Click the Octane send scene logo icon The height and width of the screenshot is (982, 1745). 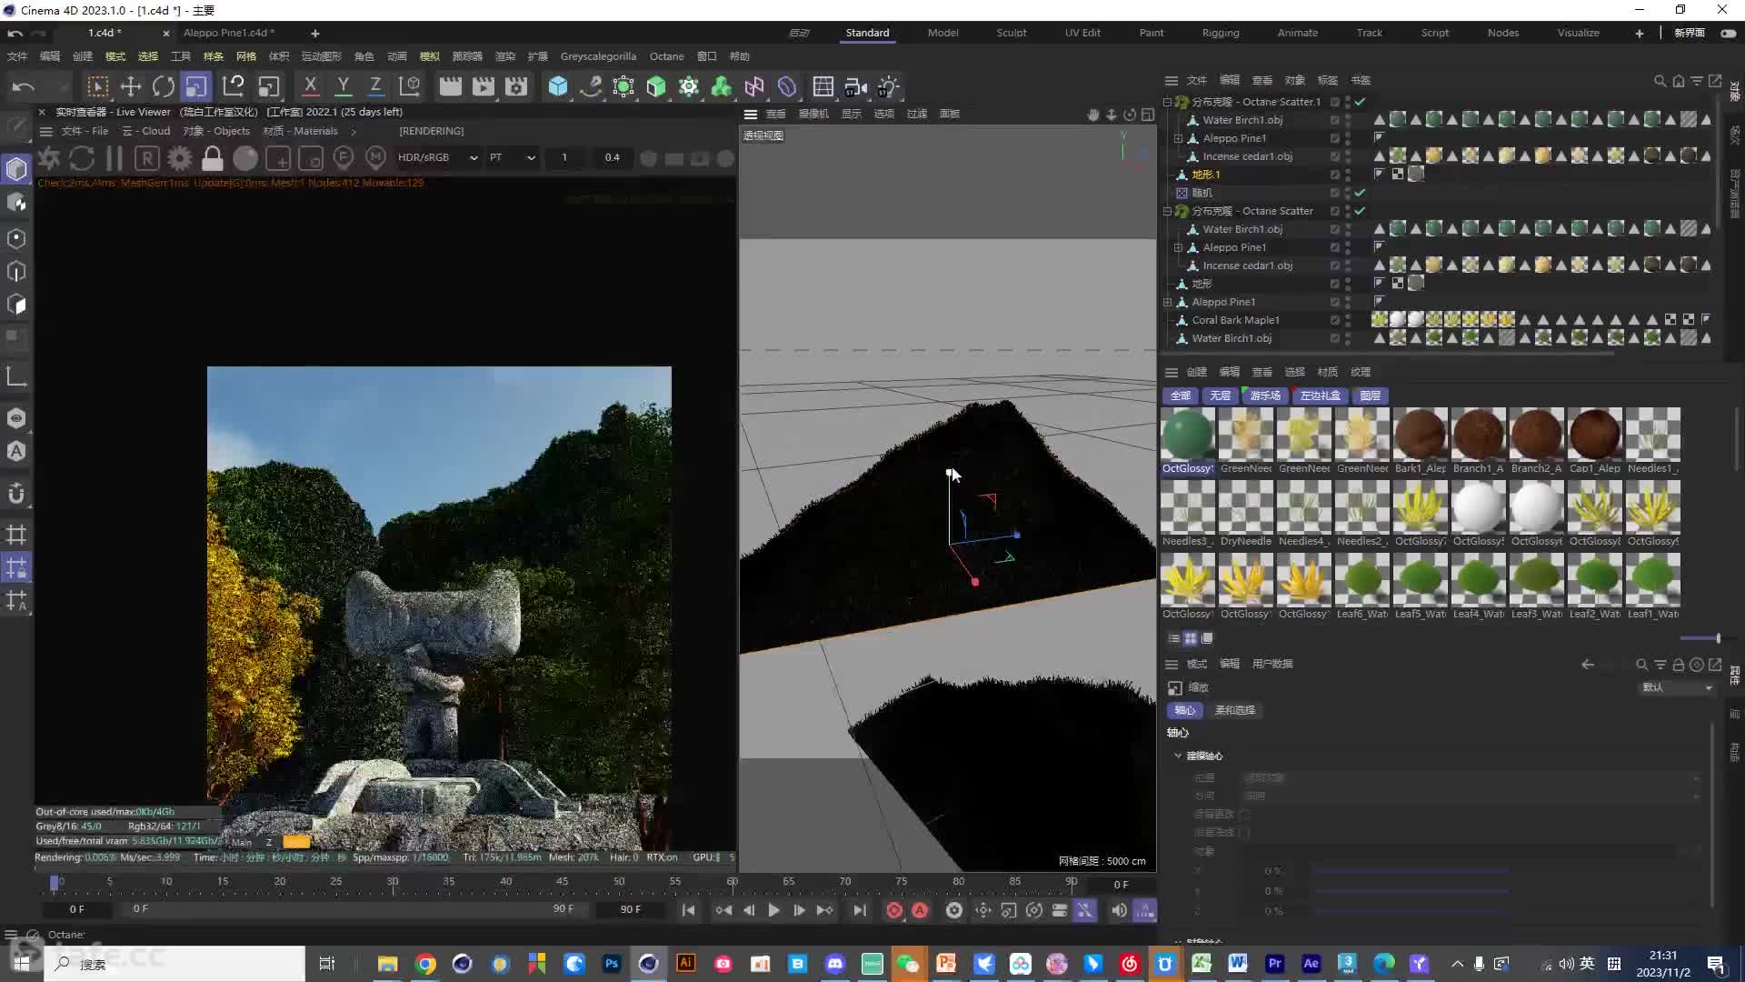49,158
